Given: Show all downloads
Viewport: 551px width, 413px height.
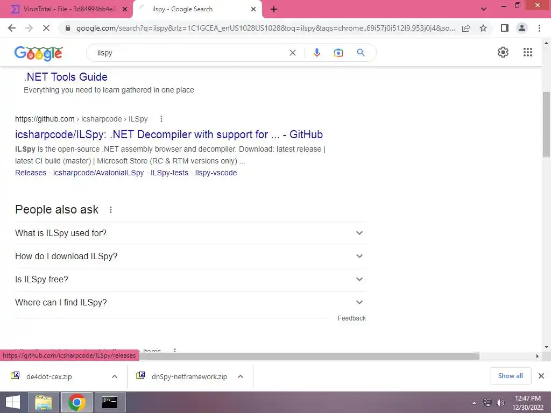Looking at the screenshot, I should (x=510, y=376).
